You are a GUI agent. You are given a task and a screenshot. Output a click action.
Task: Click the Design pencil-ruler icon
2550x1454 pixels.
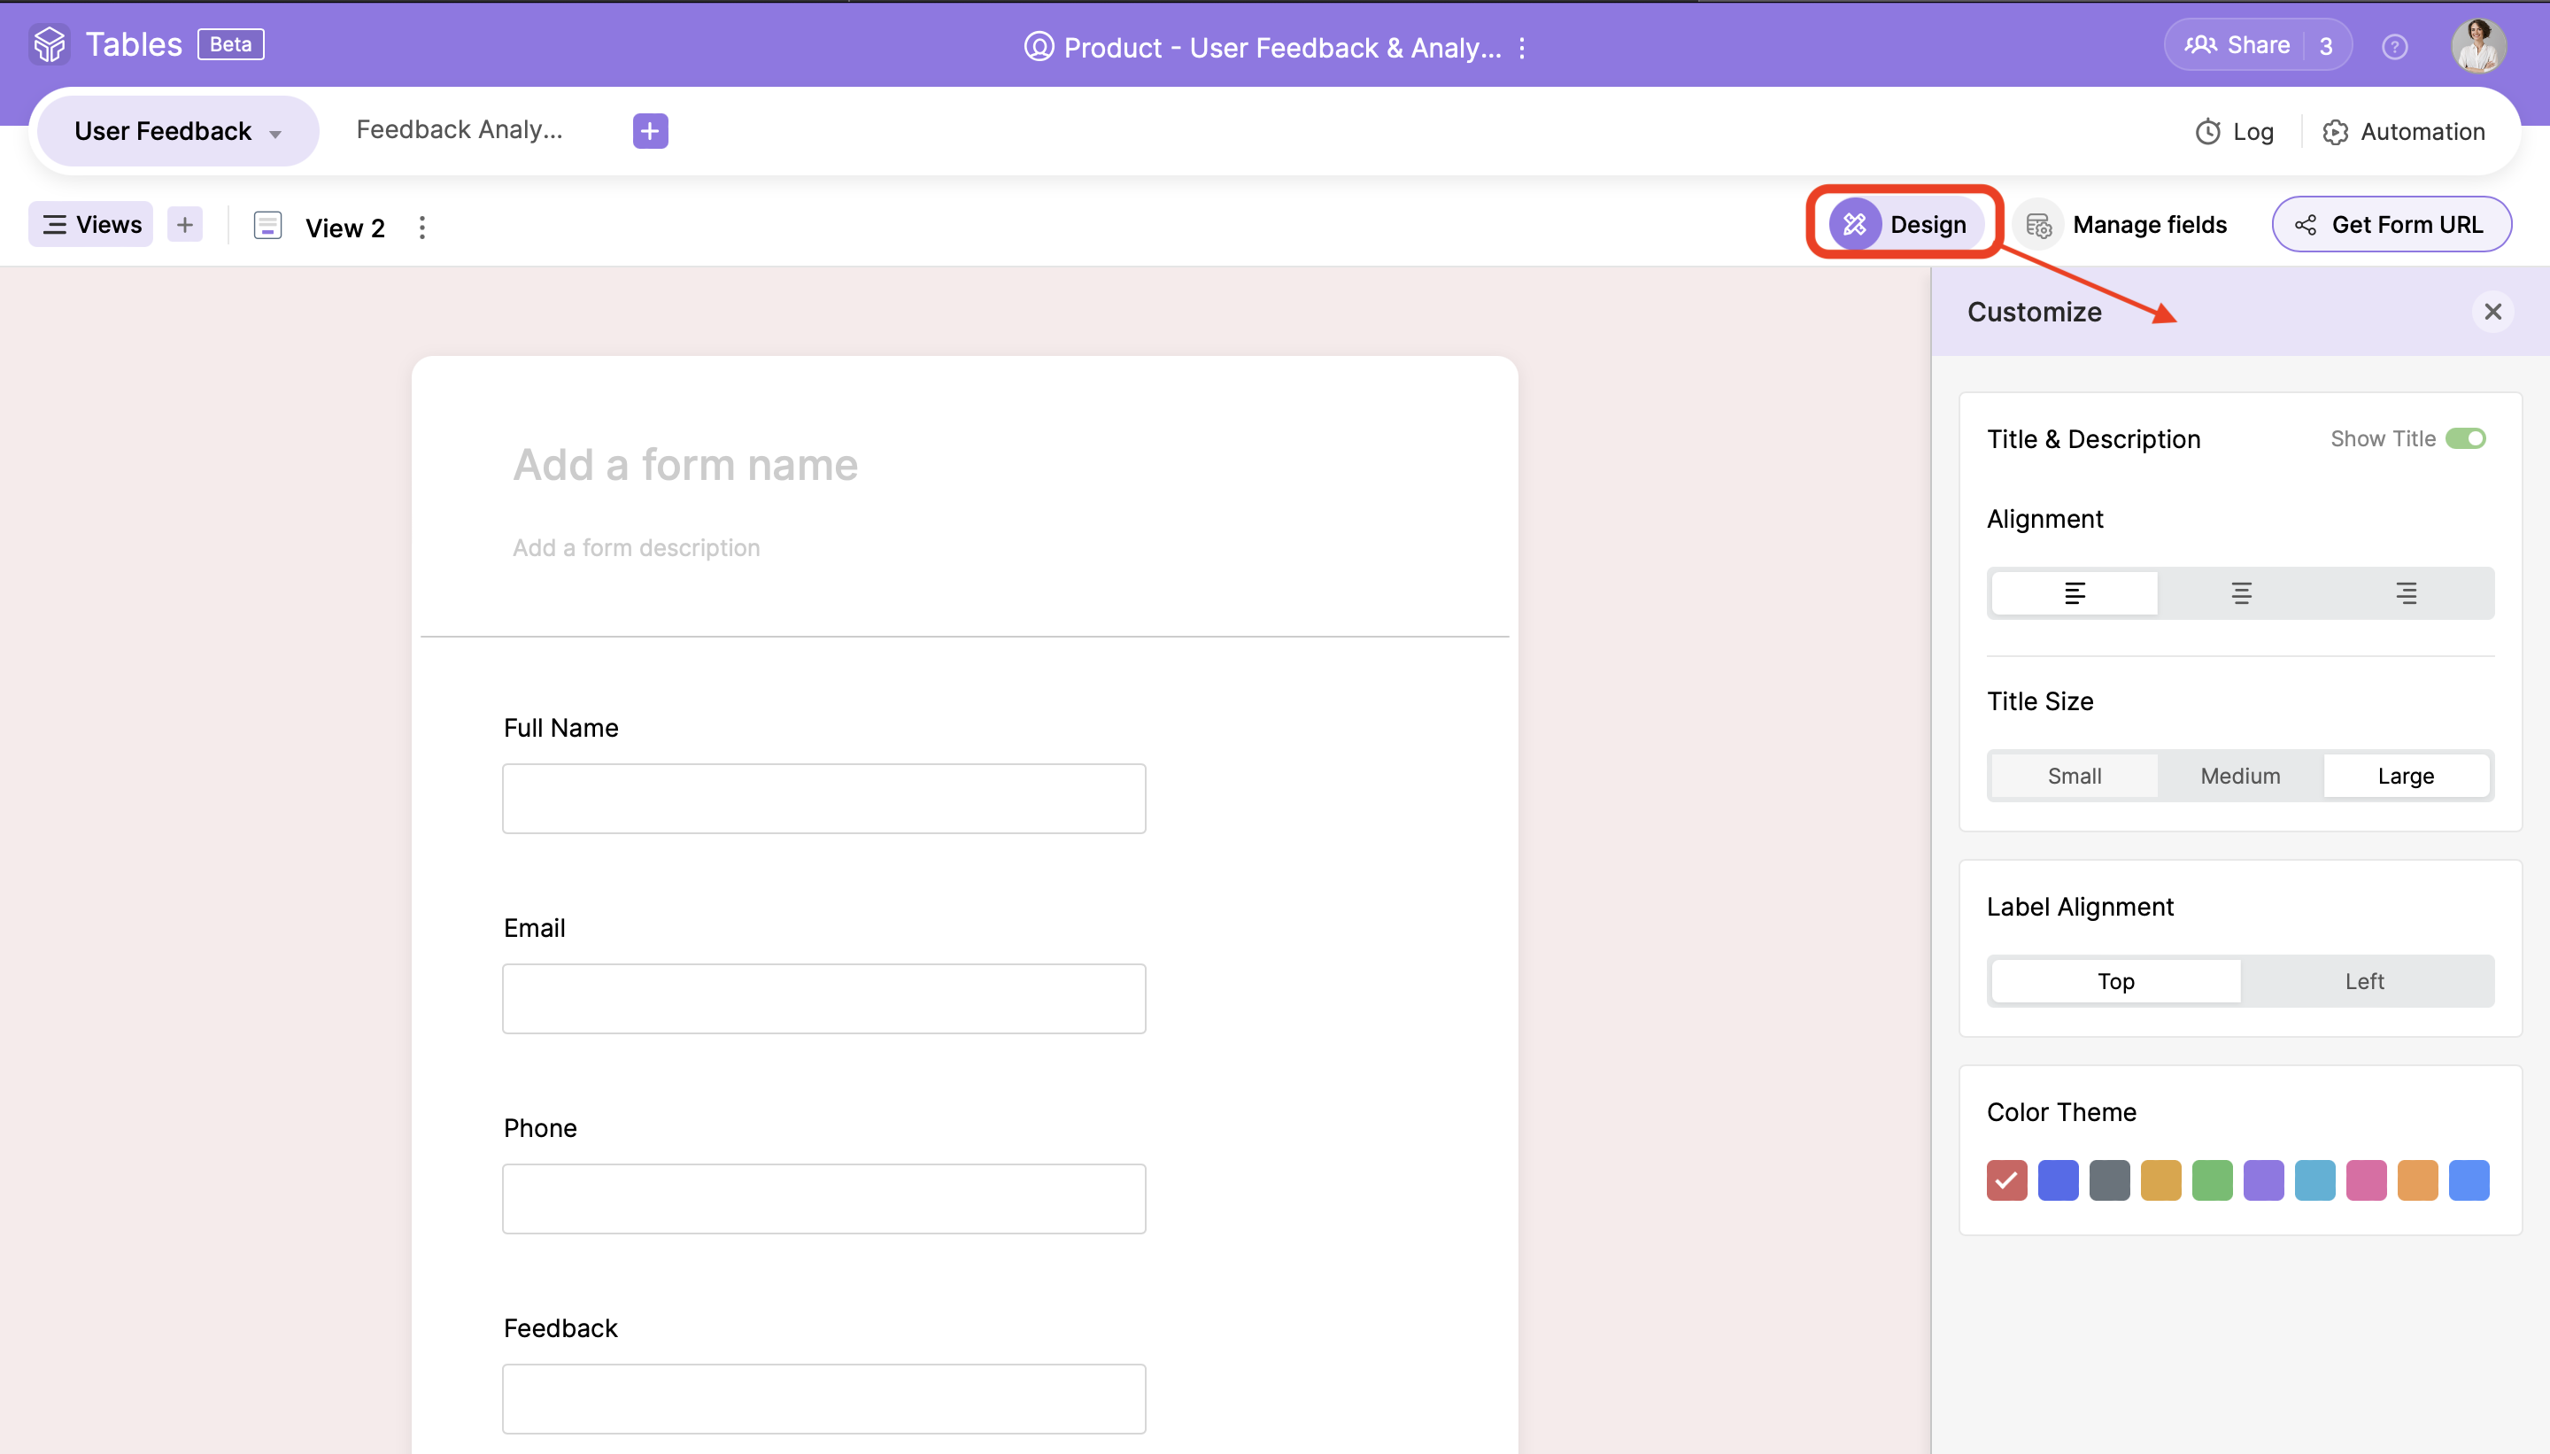pyautogui.click(x=1854, y=225)
